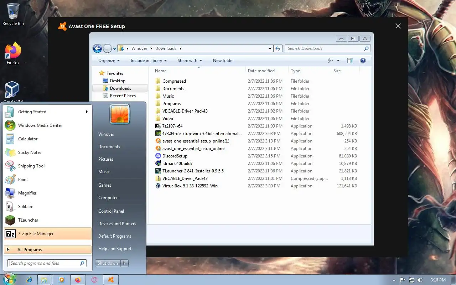Image resolution: width=456 pixels, height=285 pixels.
Task: Click Search programs and files field
Action: (x=47, y=263)
